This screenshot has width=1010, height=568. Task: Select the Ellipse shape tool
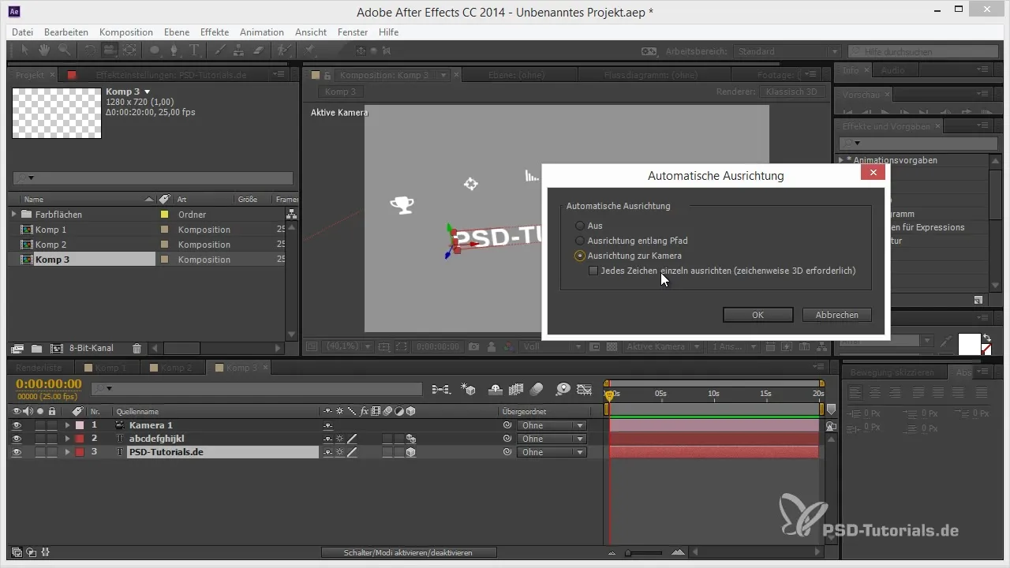click(x=155, y=50)
